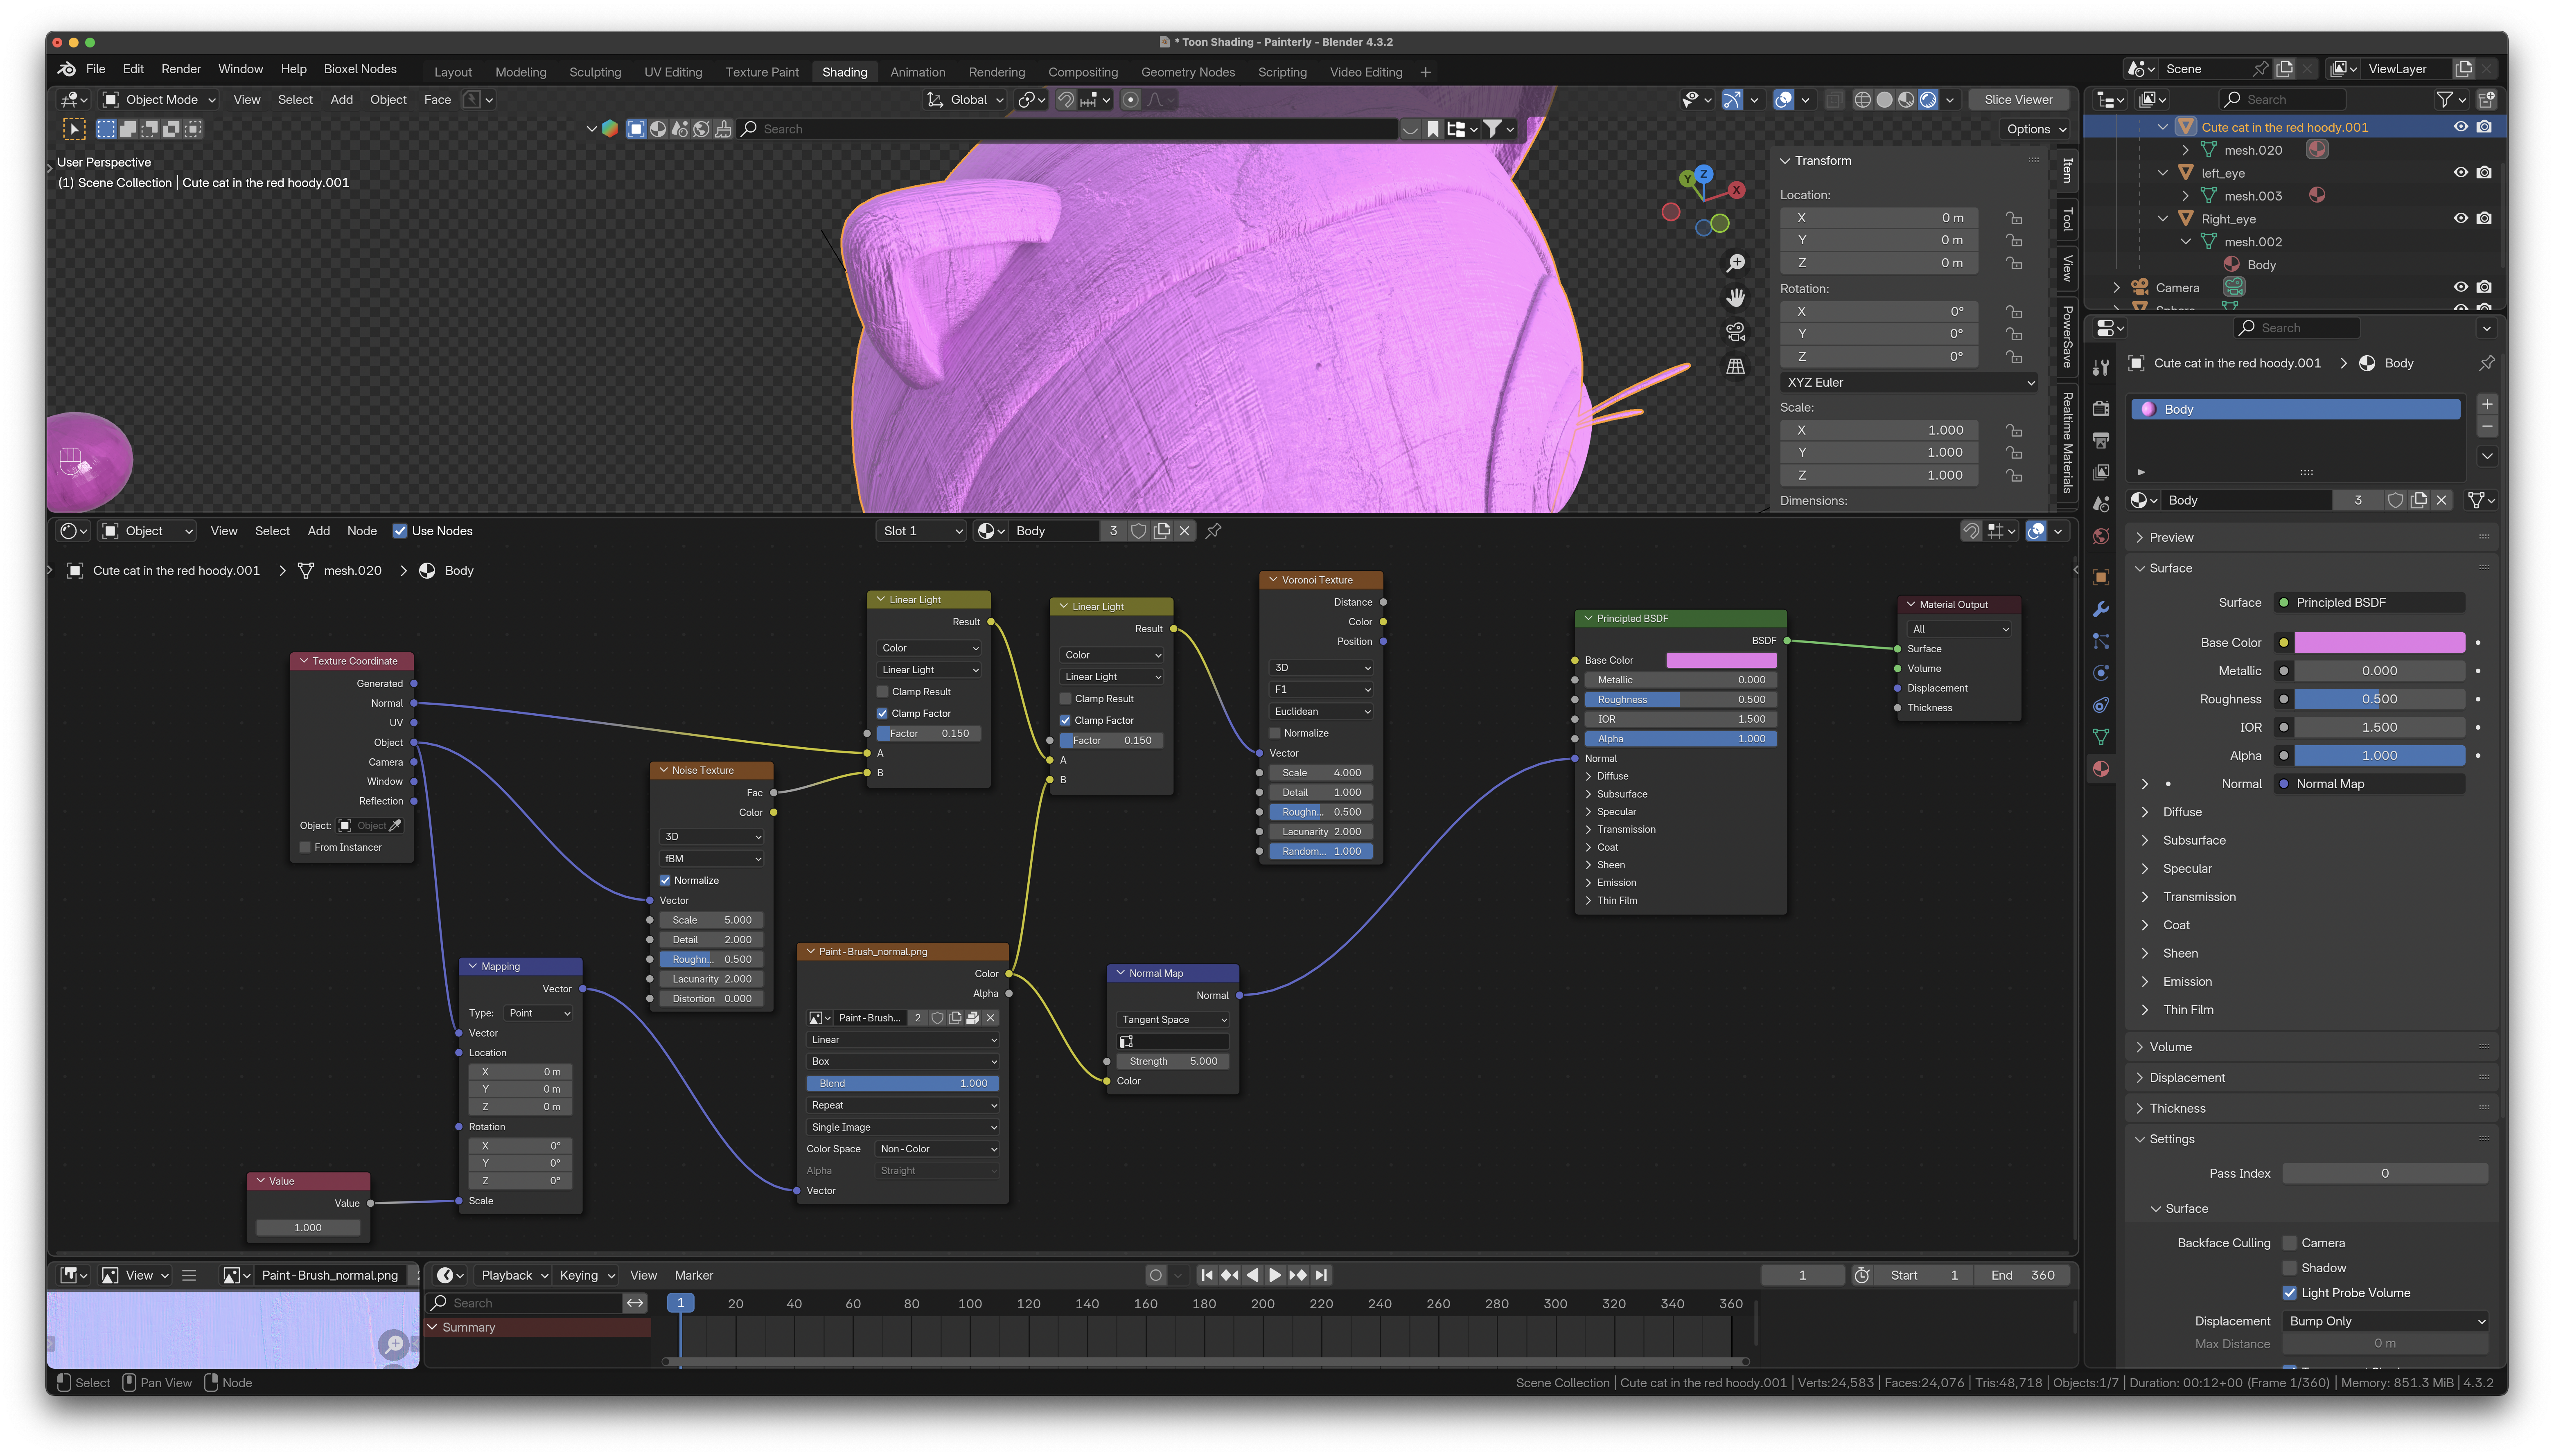Click the Principled BSDF surface shader button
Screen dimensions: 2554x1456
(x=2369, y=603)
